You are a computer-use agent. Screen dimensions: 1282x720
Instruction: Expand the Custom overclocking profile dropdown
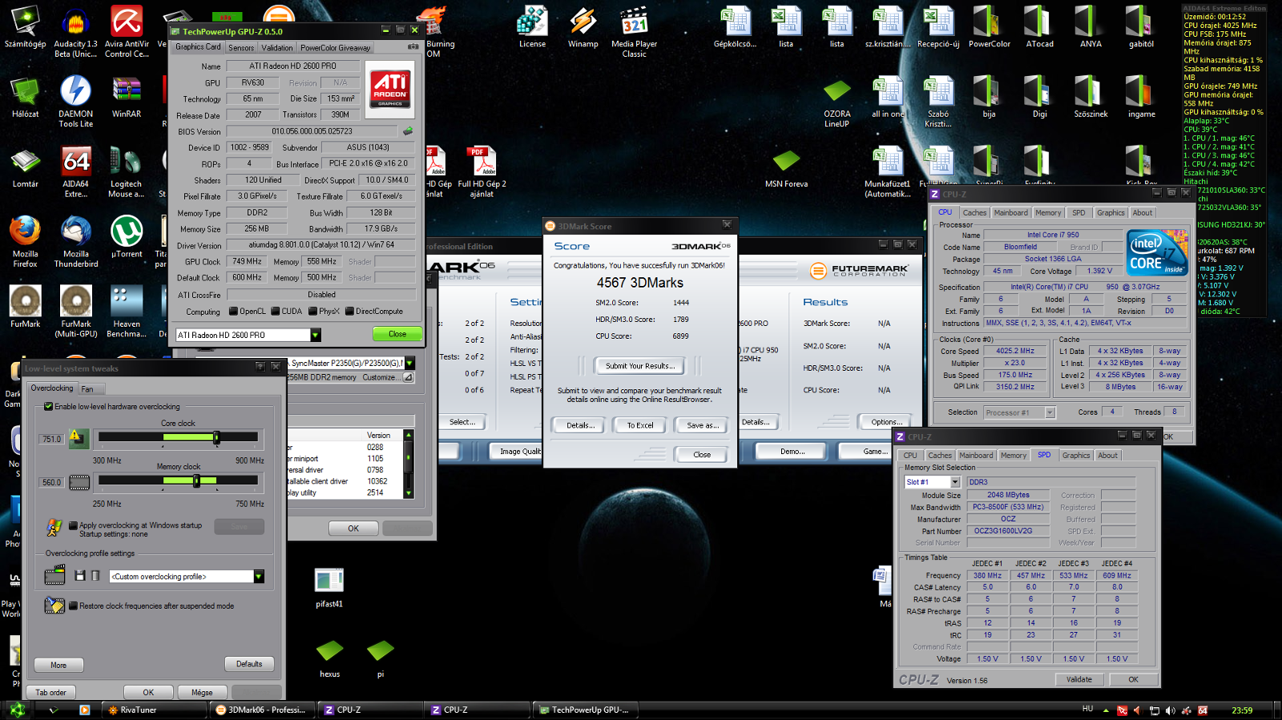259,577
